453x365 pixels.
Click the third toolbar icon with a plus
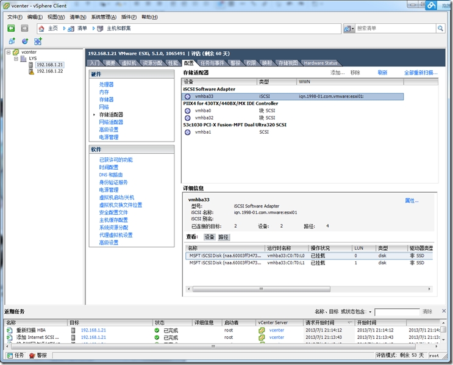point(38,41)
